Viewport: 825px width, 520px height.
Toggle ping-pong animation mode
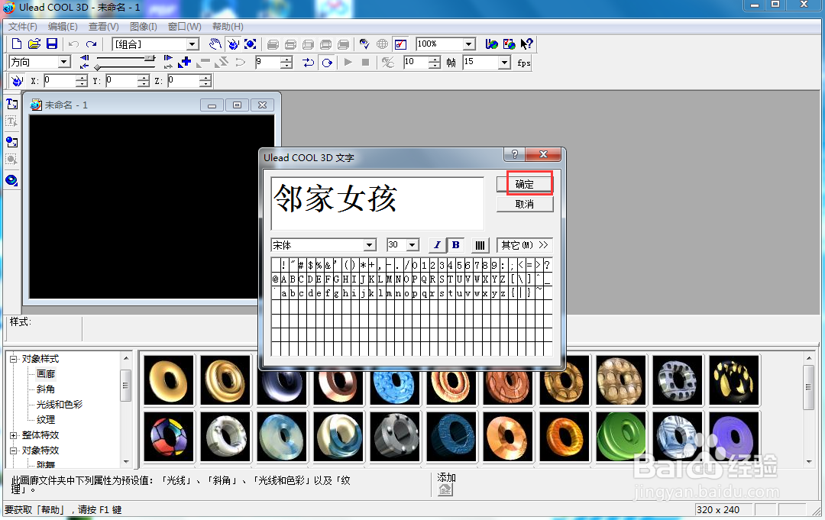click(309, 63)
